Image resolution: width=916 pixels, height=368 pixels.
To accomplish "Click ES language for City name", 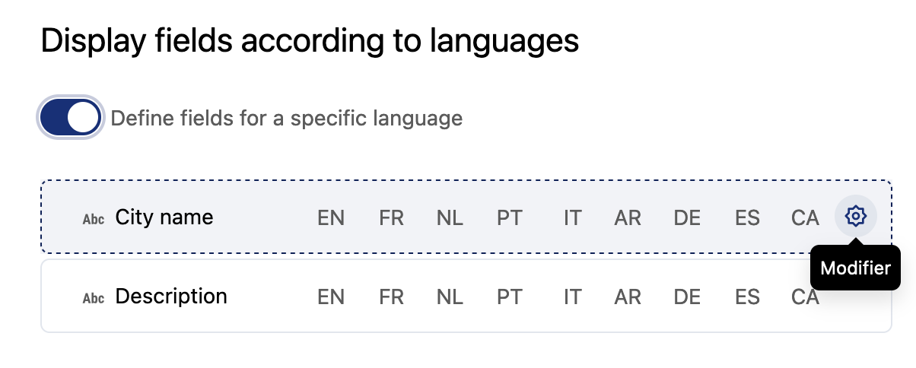I will [x=747, y=218].
